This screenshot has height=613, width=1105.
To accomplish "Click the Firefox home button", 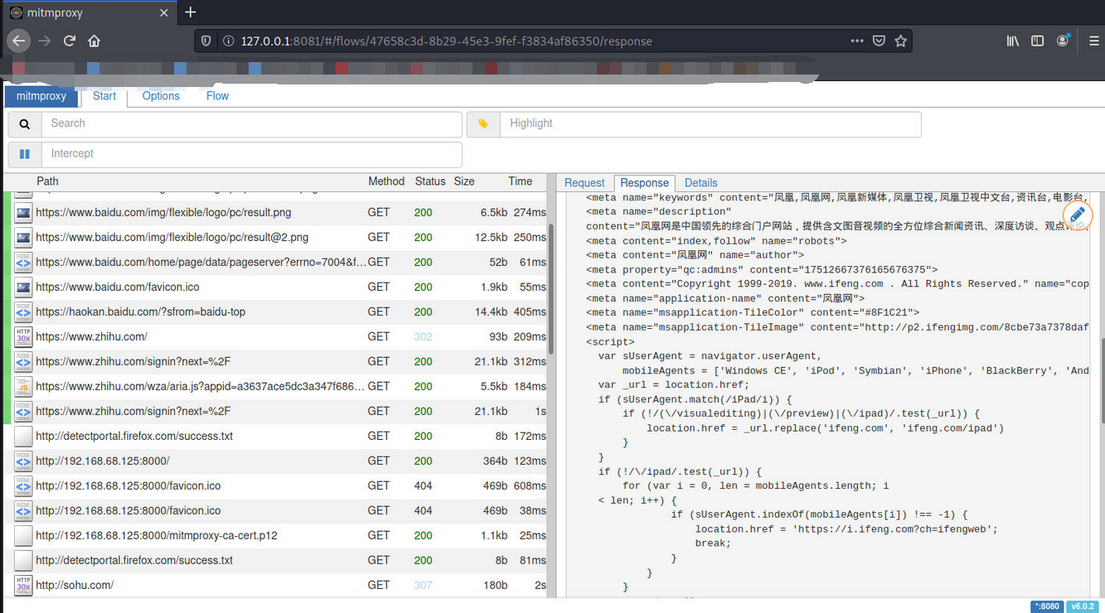I will coord(95,41).
